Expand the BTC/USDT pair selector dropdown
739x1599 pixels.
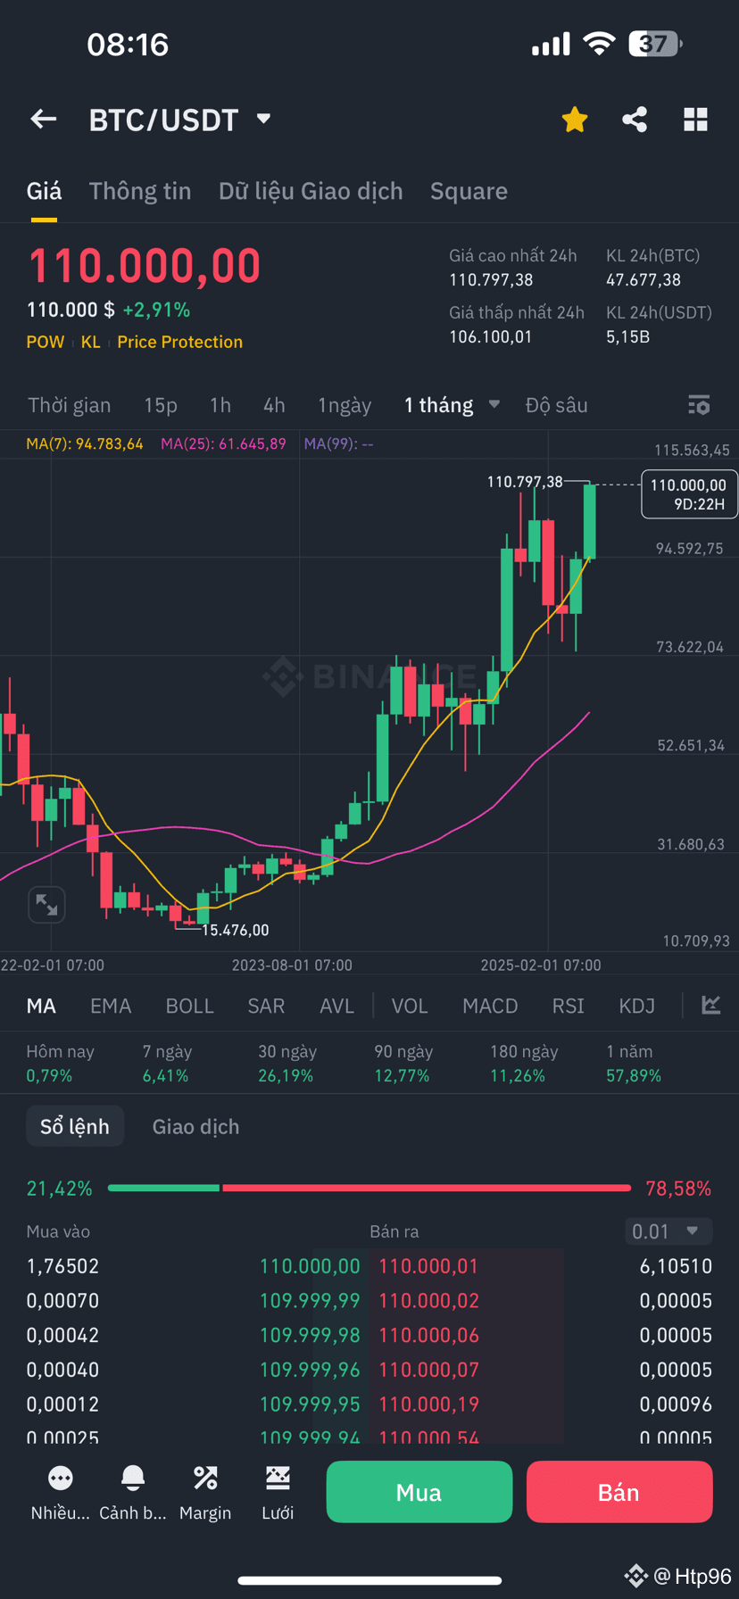click(x=262, y=119)
